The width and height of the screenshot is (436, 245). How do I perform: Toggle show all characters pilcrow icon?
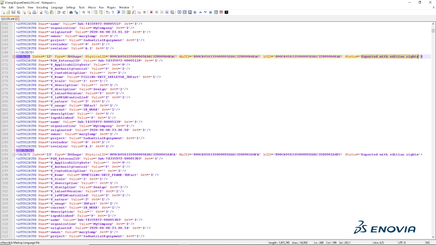[113, 12]
